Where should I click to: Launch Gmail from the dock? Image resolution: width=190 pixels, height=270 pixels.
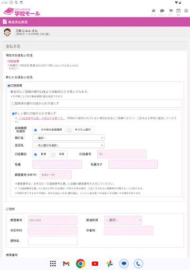coord(66,264)
